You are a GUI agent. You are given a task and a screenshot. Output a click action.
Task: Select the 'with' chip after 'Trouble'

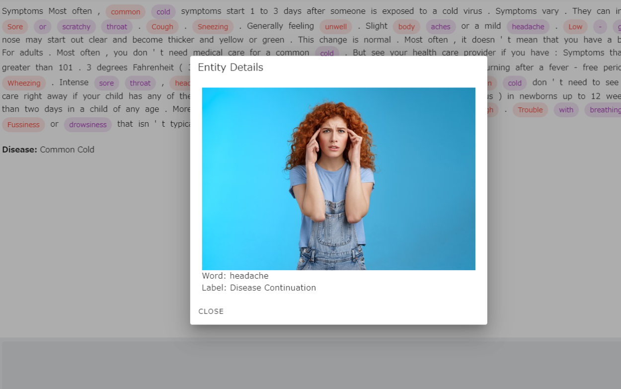566,110
